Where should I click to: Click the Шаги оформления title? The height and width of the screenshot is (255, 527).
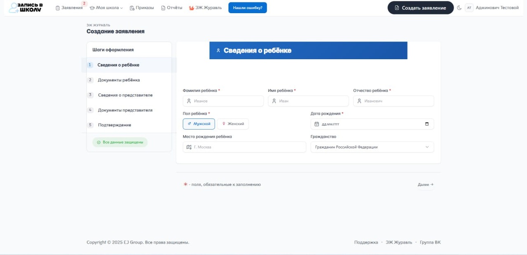[x=113, y=50]
